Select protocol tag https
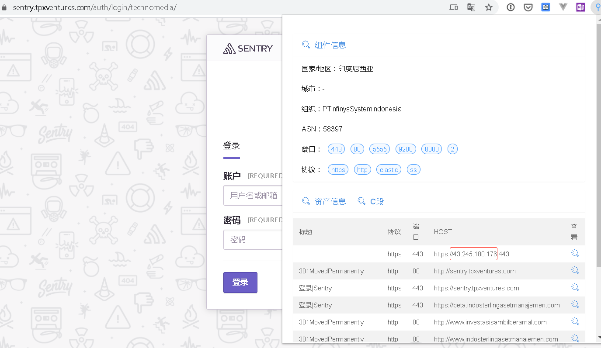The image size is (601, 348). pos(338,169)
